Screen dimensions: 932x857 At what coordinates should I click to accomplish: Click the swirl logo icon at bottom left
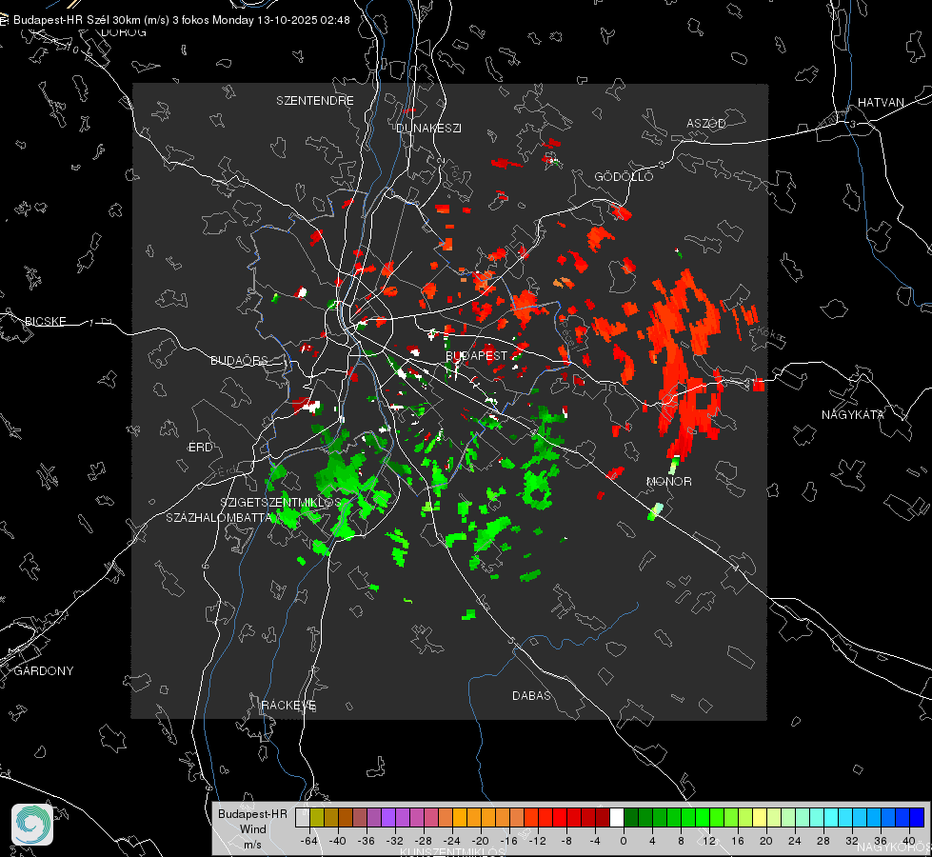[x=32, y=825]
